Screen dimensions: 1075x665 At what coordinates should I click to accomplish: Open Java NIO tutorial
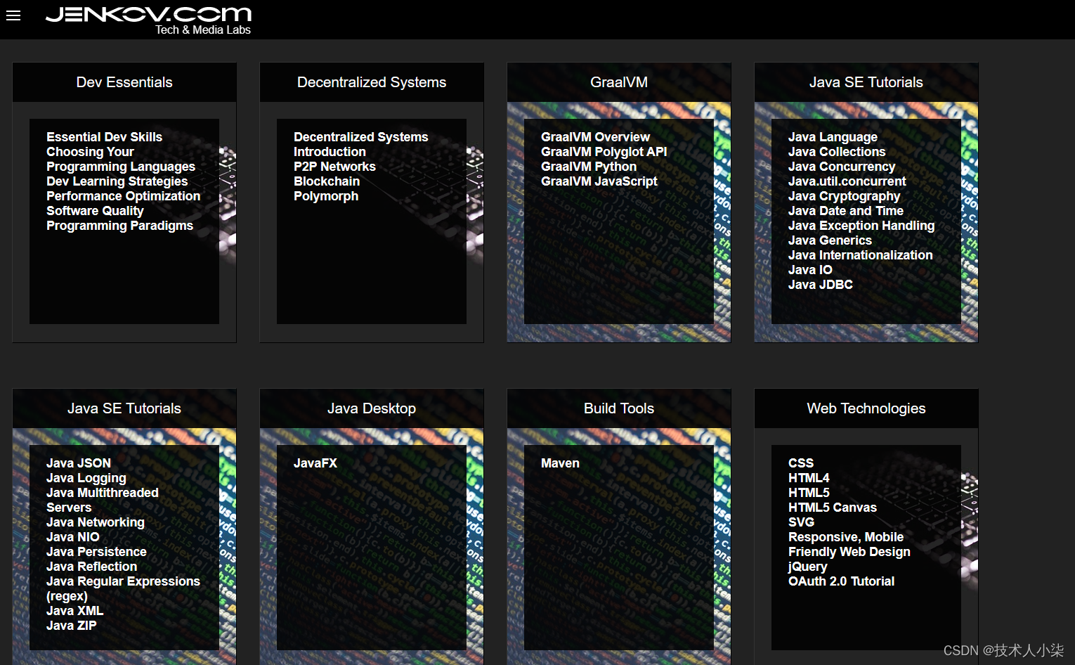(x=73, y=537)
